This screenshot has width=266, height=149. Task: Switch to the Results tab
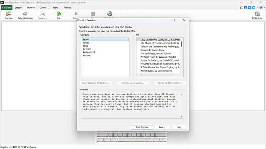coord(67,8)
